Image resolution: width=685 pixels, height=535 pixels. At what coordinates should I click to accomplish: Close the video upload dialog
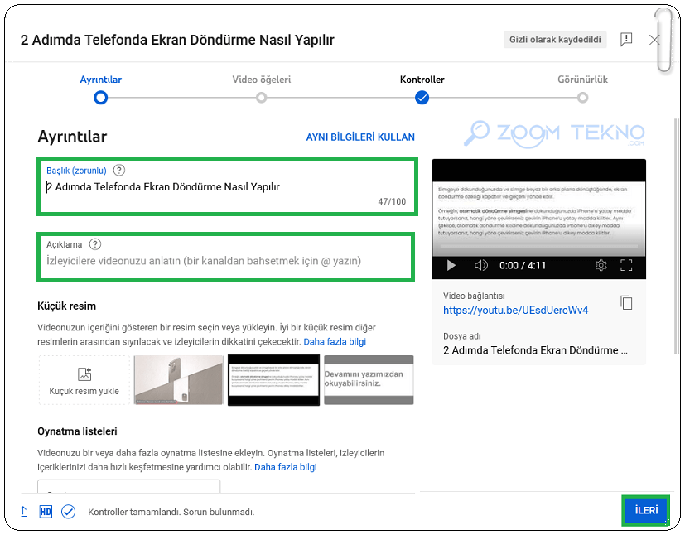pyautogui.click(x=654, y=40)
